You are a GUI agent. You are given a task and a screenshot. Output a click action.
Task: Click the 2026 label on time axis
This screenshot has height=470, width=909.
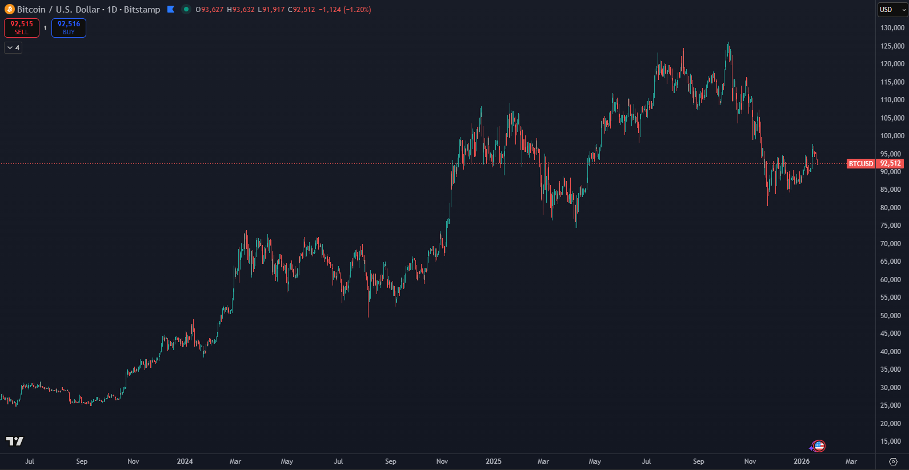pos(802,461)
